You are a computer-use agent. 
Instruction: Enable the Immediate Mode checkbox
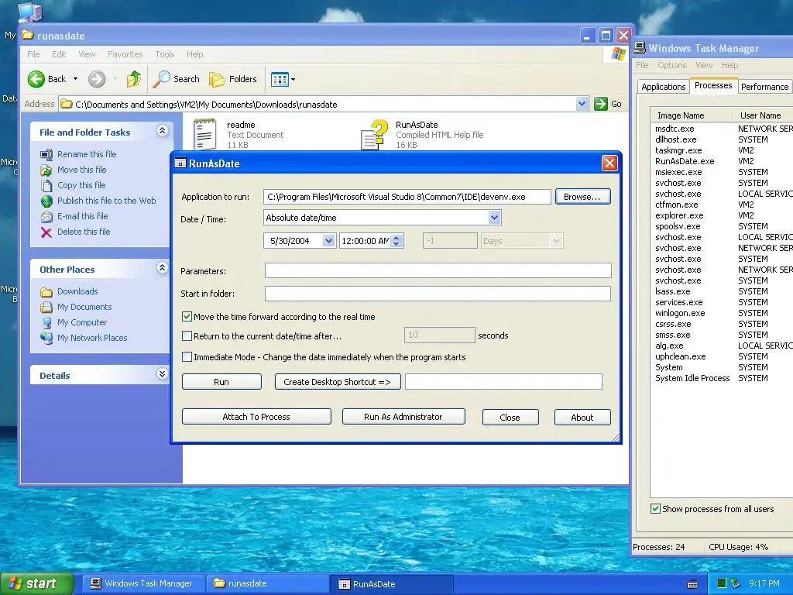coord(187,356)
